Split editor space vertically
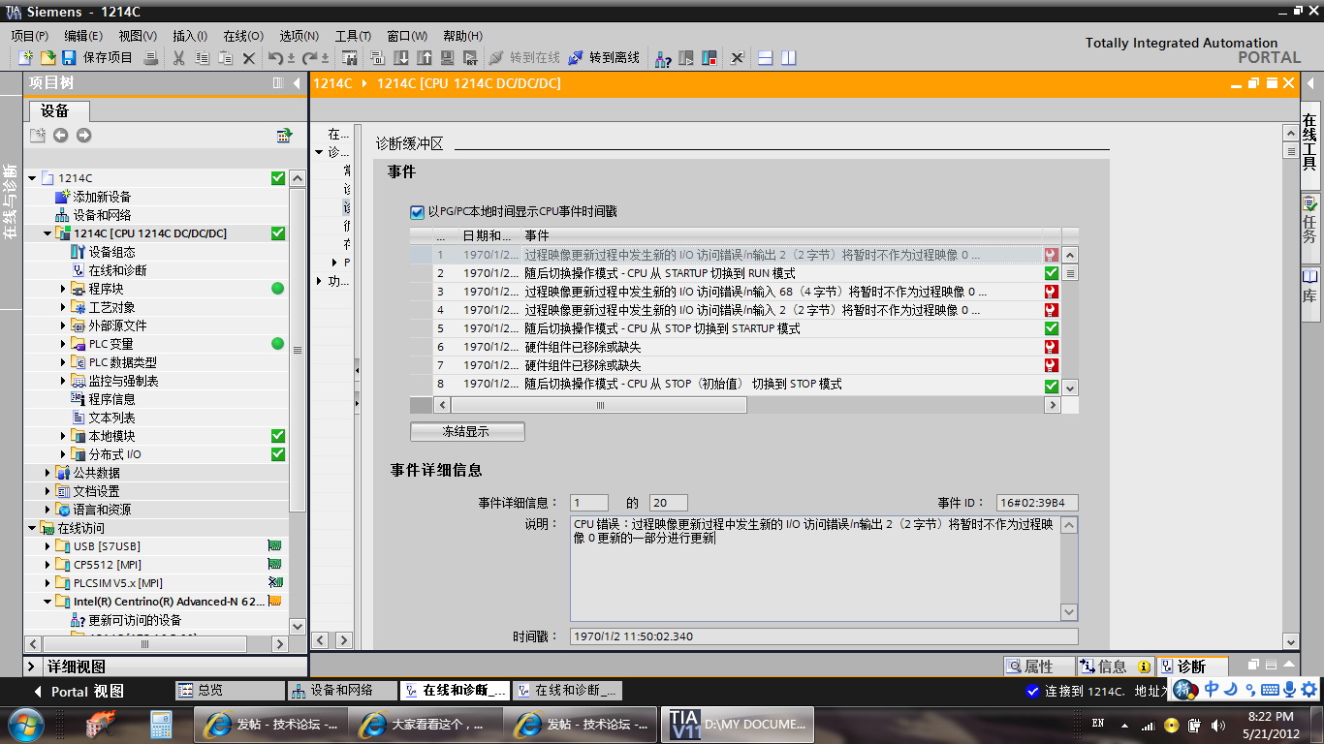 (x=789, y=58)
